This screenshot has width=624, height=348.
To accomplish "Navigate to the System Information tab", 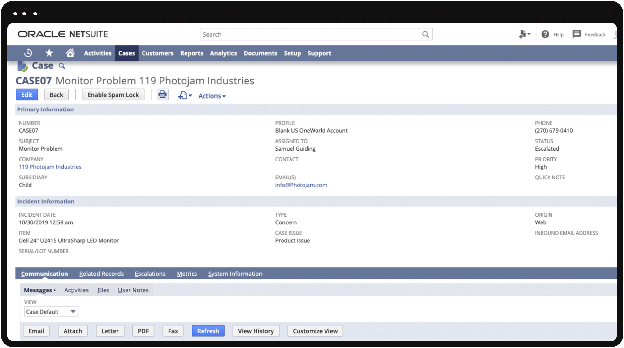I will (235, 274).
